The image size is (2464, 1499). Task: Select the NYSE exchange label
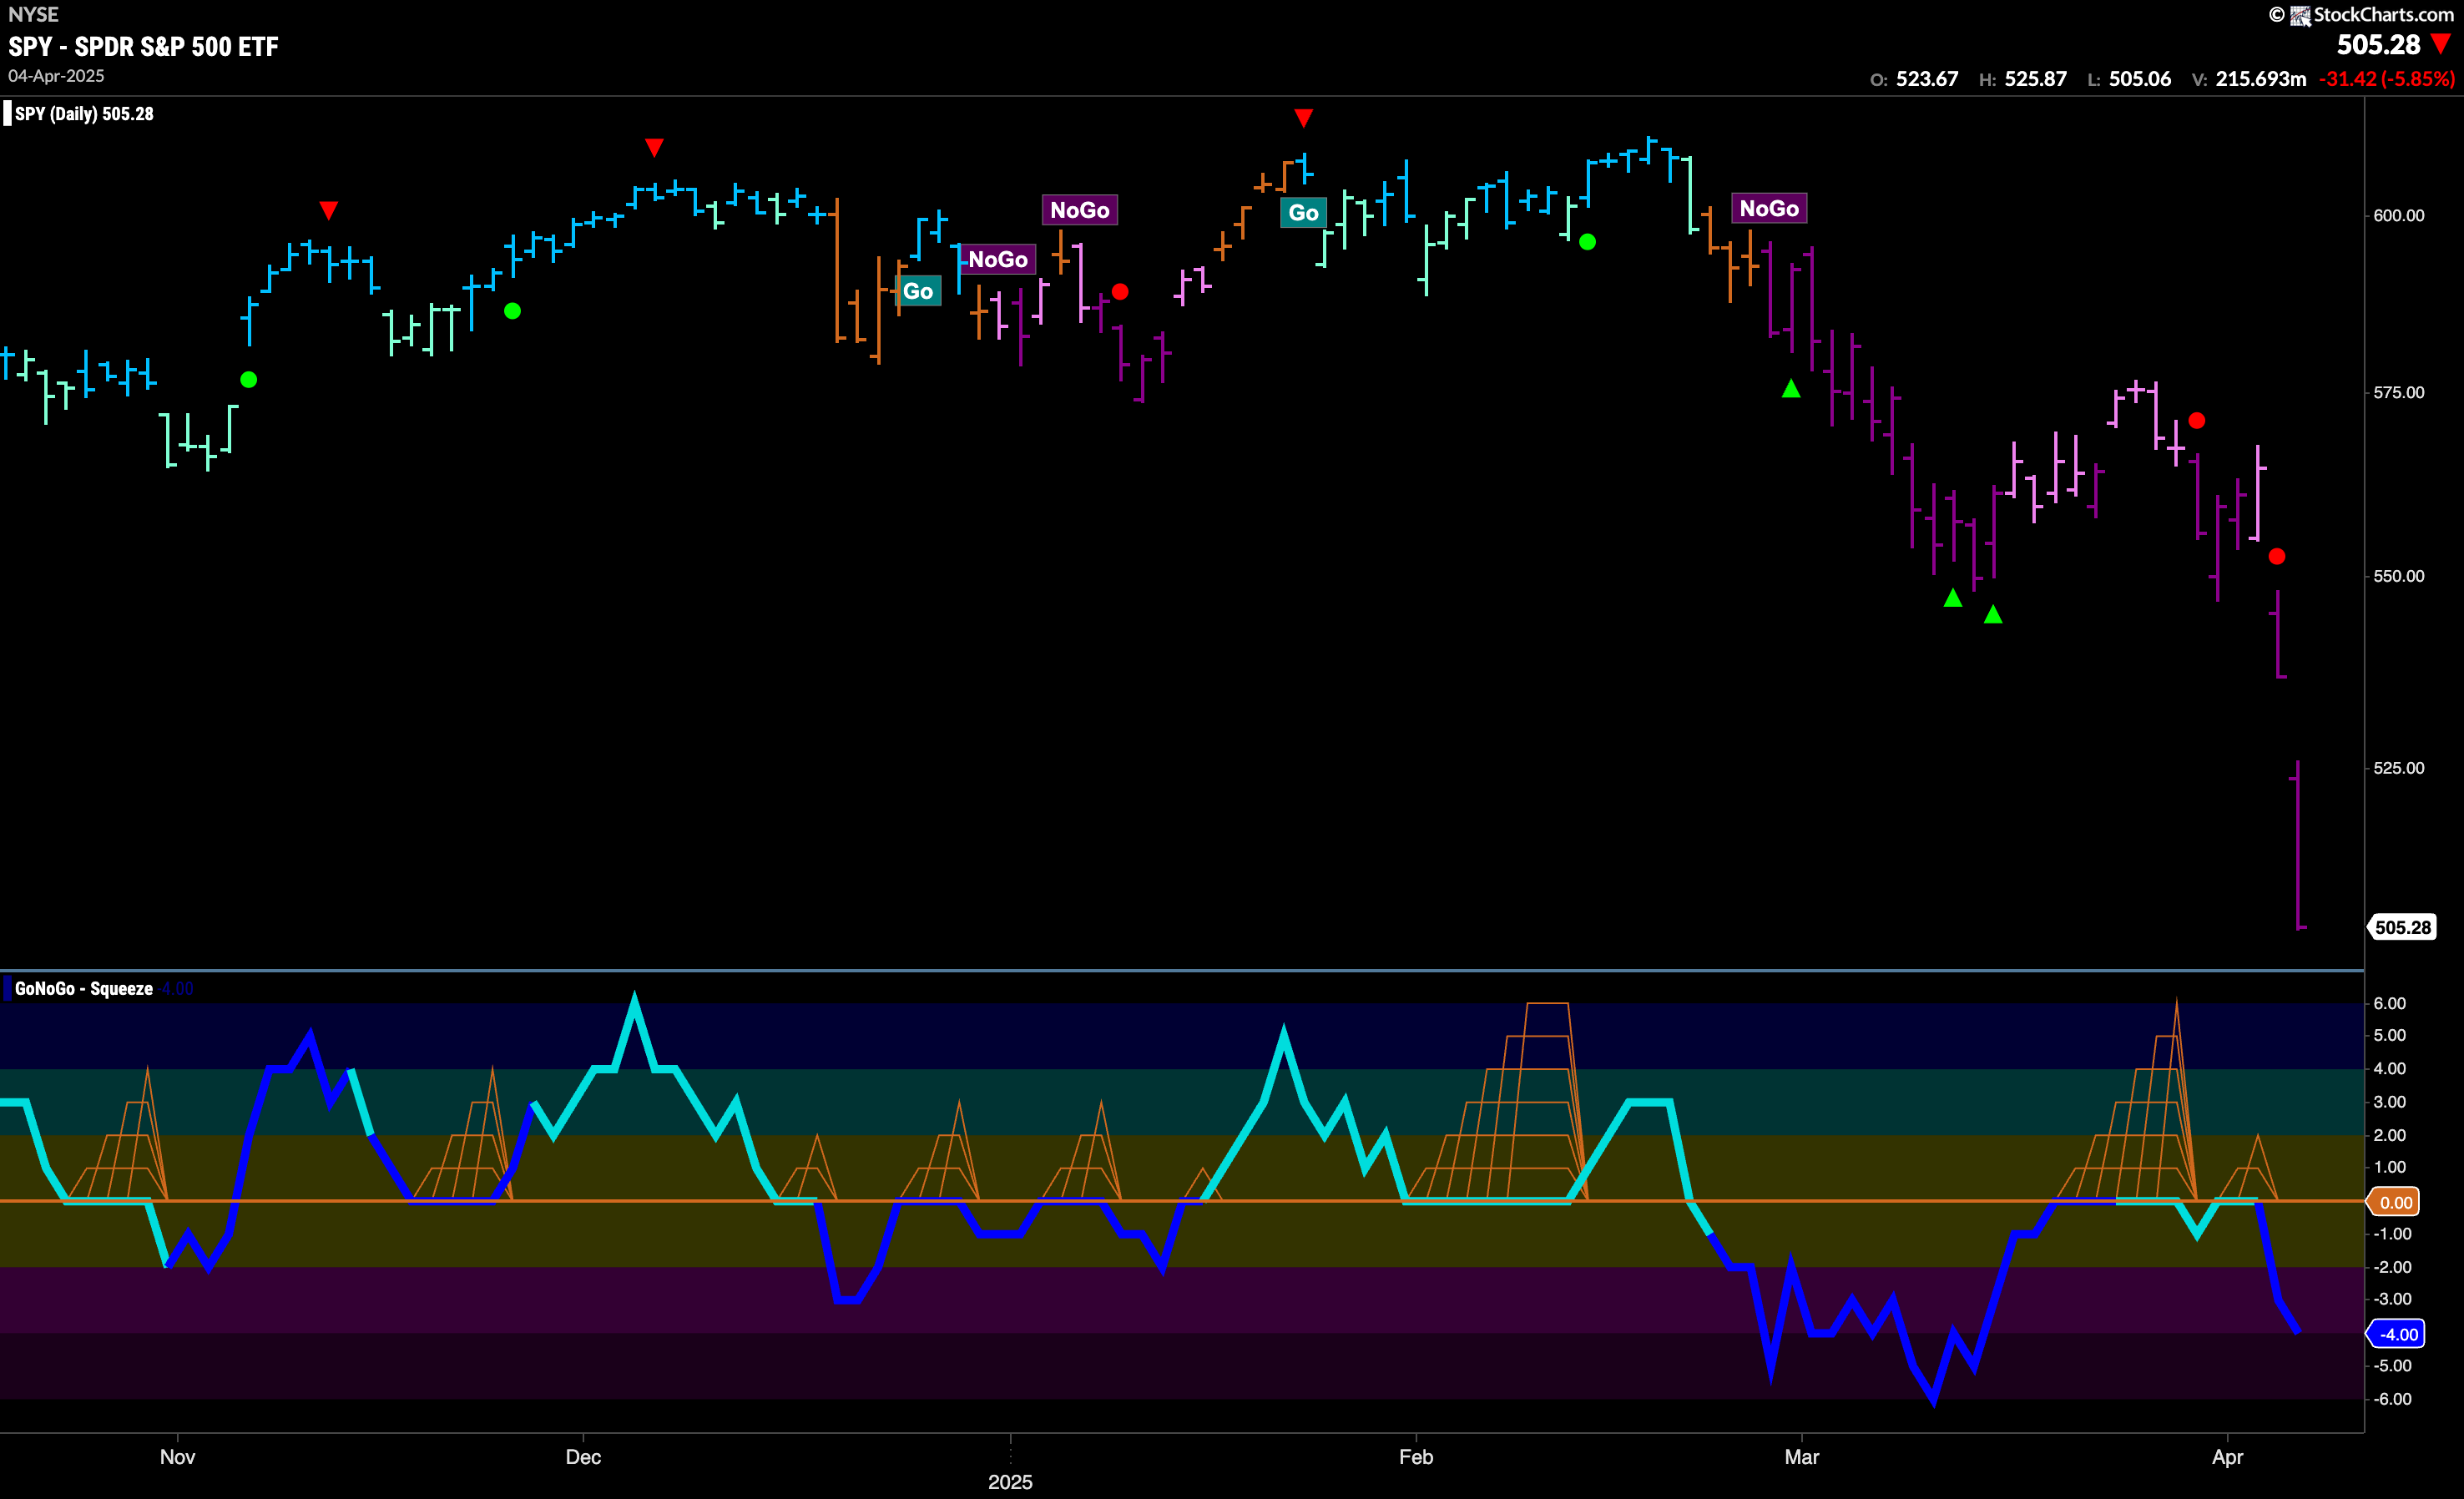pyautogui.click(x=33, y=14)
